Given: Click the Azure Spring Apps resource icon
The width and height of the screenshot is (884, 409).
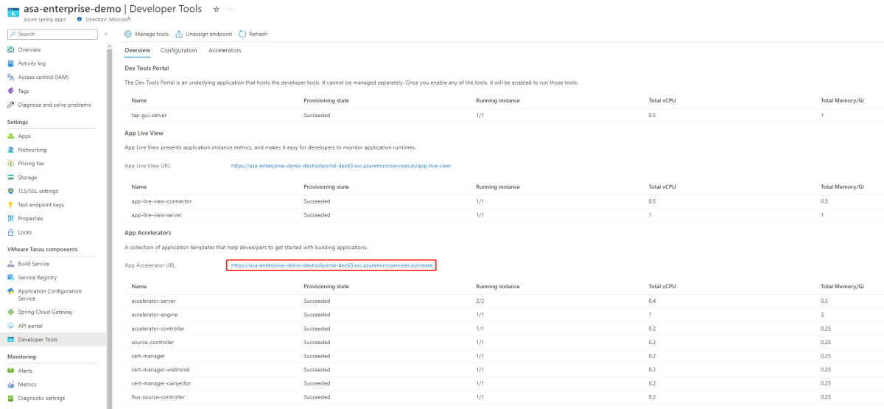Looking at the screenshot, I should coord(14,13).
